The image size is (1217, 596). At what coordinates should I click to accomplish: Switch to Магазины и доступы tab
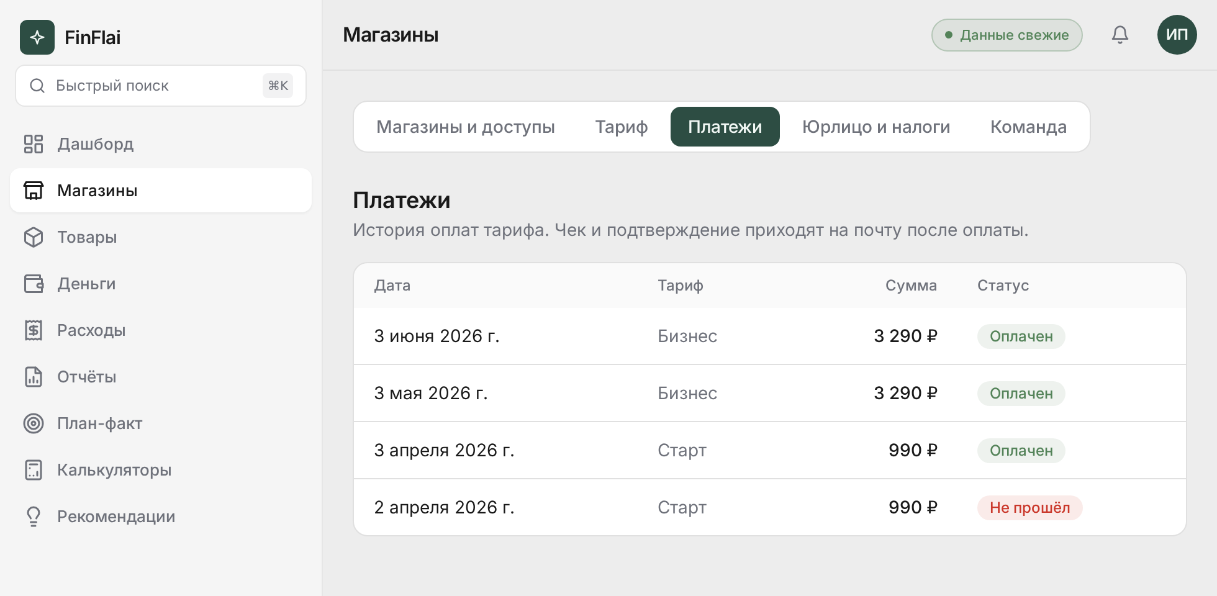click(466, 127)
